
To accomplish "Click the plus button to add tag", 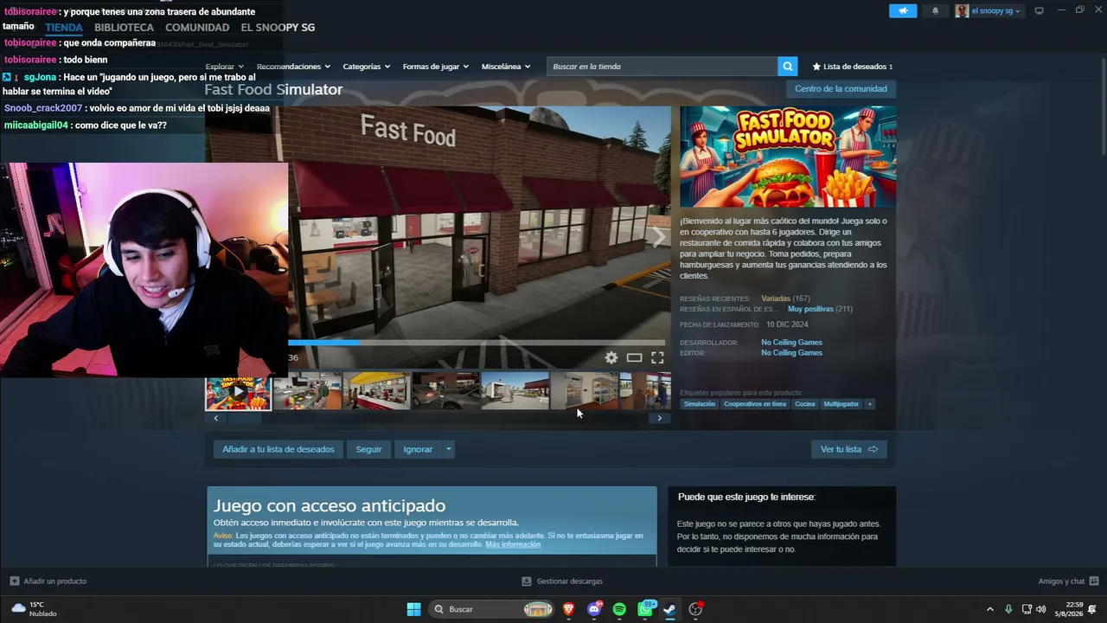I will click(869, 404).
